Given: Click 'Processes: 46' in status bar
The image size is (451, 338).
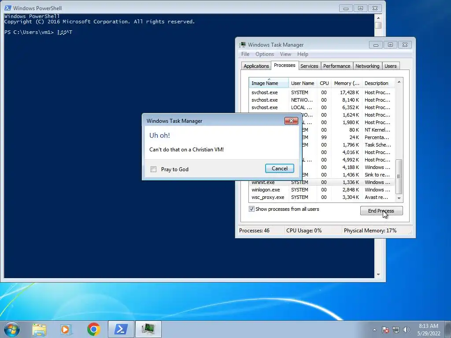Looking at the screenshot, I should click(x=254, y=231).
